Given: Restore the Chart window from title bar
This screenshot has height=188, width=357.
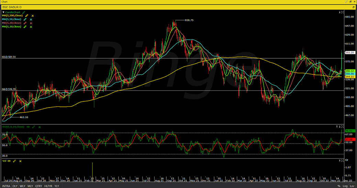Looking at the screenshot, I should coord(350,2).
